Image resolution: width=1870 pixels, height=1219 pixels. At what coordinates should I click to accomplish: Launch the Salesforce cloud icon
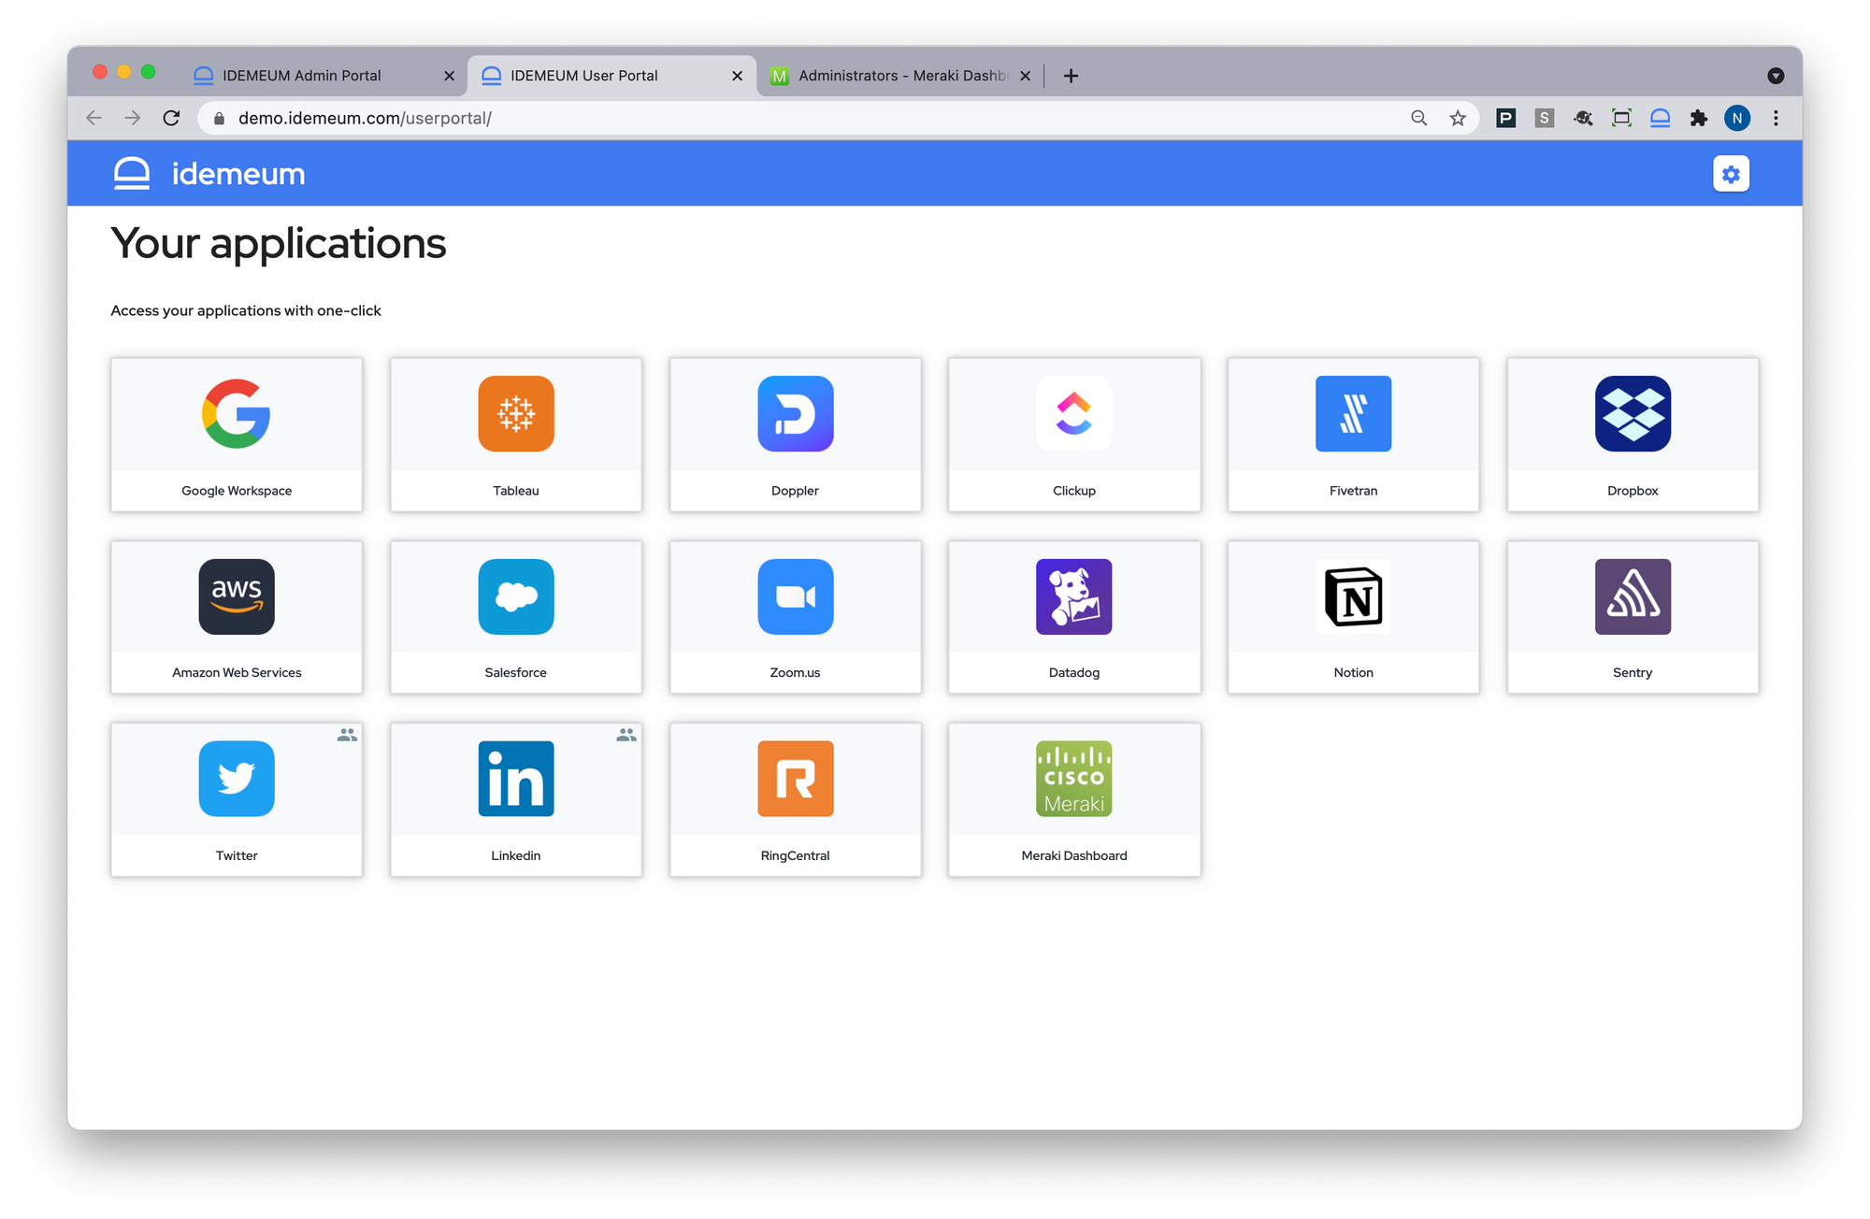(516, 596)
